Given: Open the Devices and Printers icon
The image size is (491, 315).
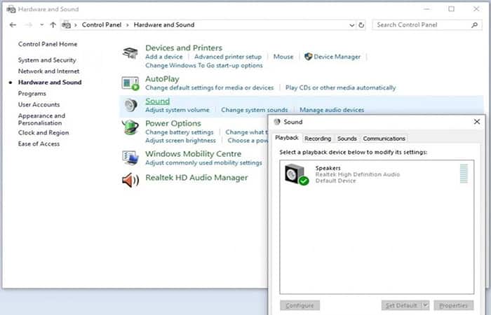Looking at the screenshot, I should pyautogui.click(x=130, y=52).
